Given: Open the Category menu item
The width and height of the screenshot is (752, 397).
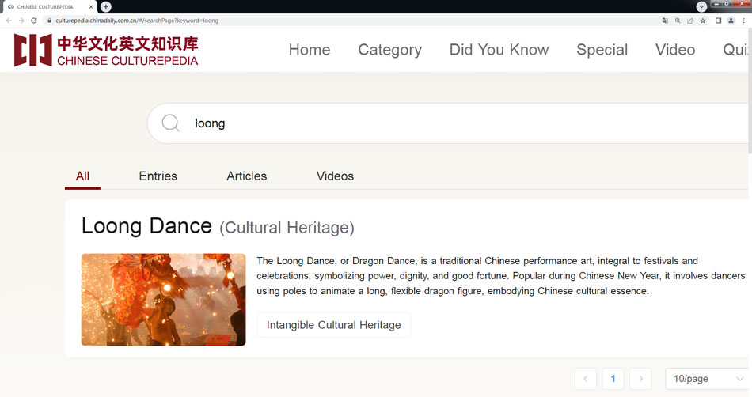Looking at the screenshot, I should click(389, 50).
